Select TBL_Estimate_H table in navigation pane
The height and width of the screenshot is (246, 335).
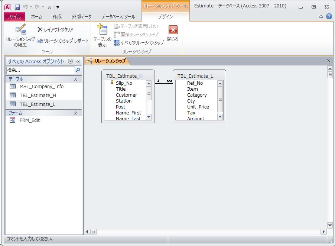click(x=43, y=96)
